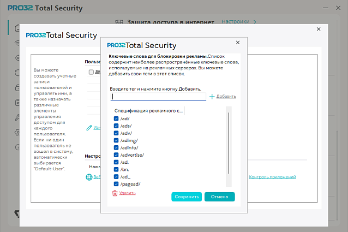This screenshot has height=232, width=348.
Task: Open the reports clipboard sidebar icon
Action: [x=17, y=103]
